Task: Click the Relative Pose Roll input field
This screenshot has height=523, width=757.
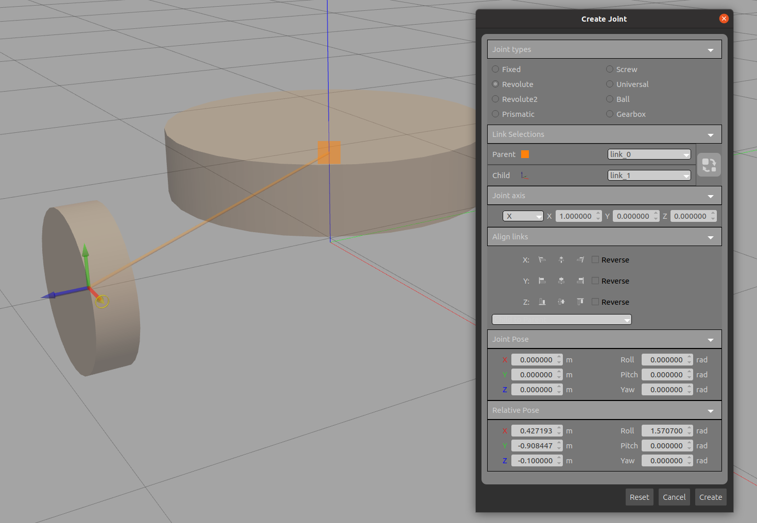Action: (x=664, y=431)
